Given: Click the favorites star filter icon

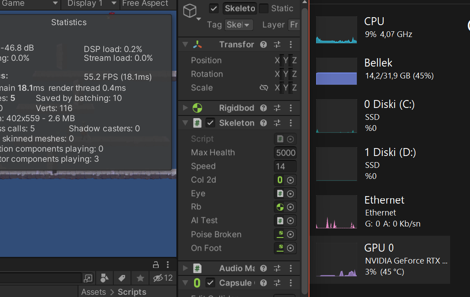Looking at the screenshot, I should [x=140, y=278].
